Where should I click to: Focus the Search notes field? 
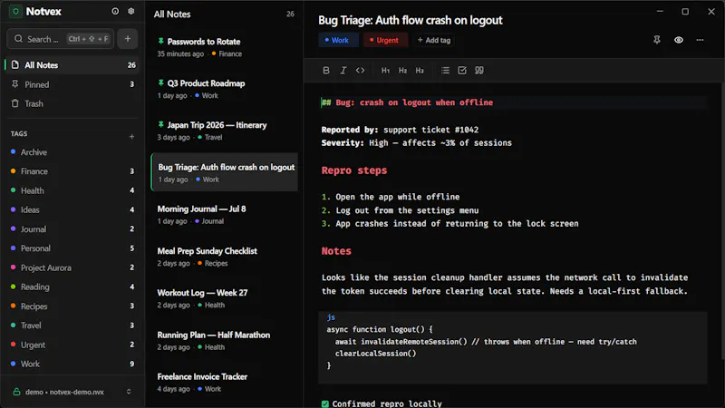tap(61, 39)
